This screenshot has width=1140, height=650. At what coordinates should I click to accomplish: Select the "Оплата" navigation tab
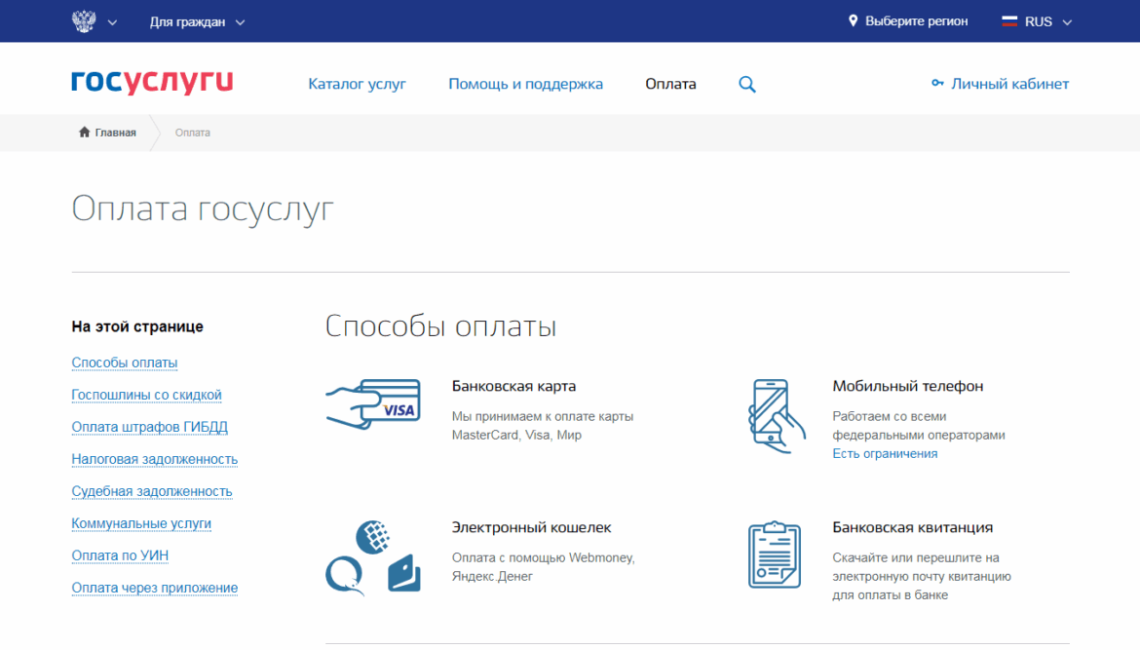point(670,84)
